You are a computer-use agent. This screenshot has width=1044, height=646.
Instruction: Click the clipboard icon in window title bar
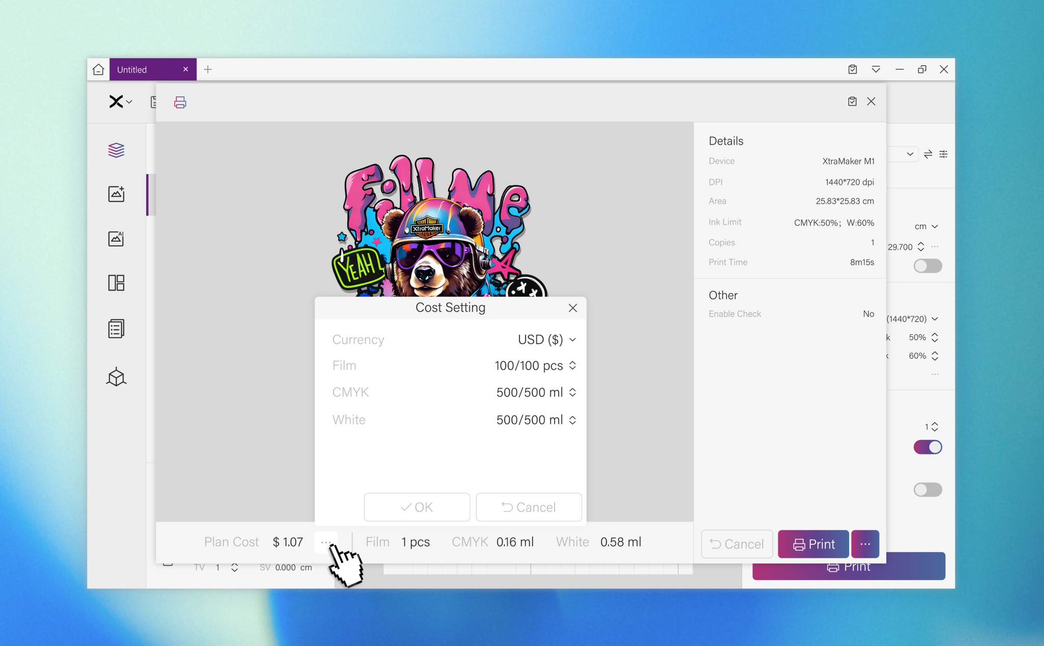(x=852, y=69)
